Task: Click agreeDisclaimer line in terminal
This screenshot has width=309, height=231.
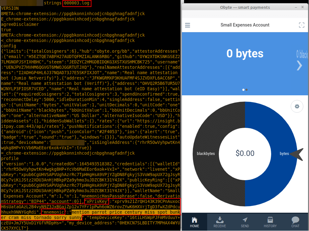Action: 20,25
